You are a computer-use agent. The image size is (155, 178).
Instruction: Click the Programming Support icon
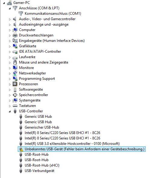[x=15, y=79]
